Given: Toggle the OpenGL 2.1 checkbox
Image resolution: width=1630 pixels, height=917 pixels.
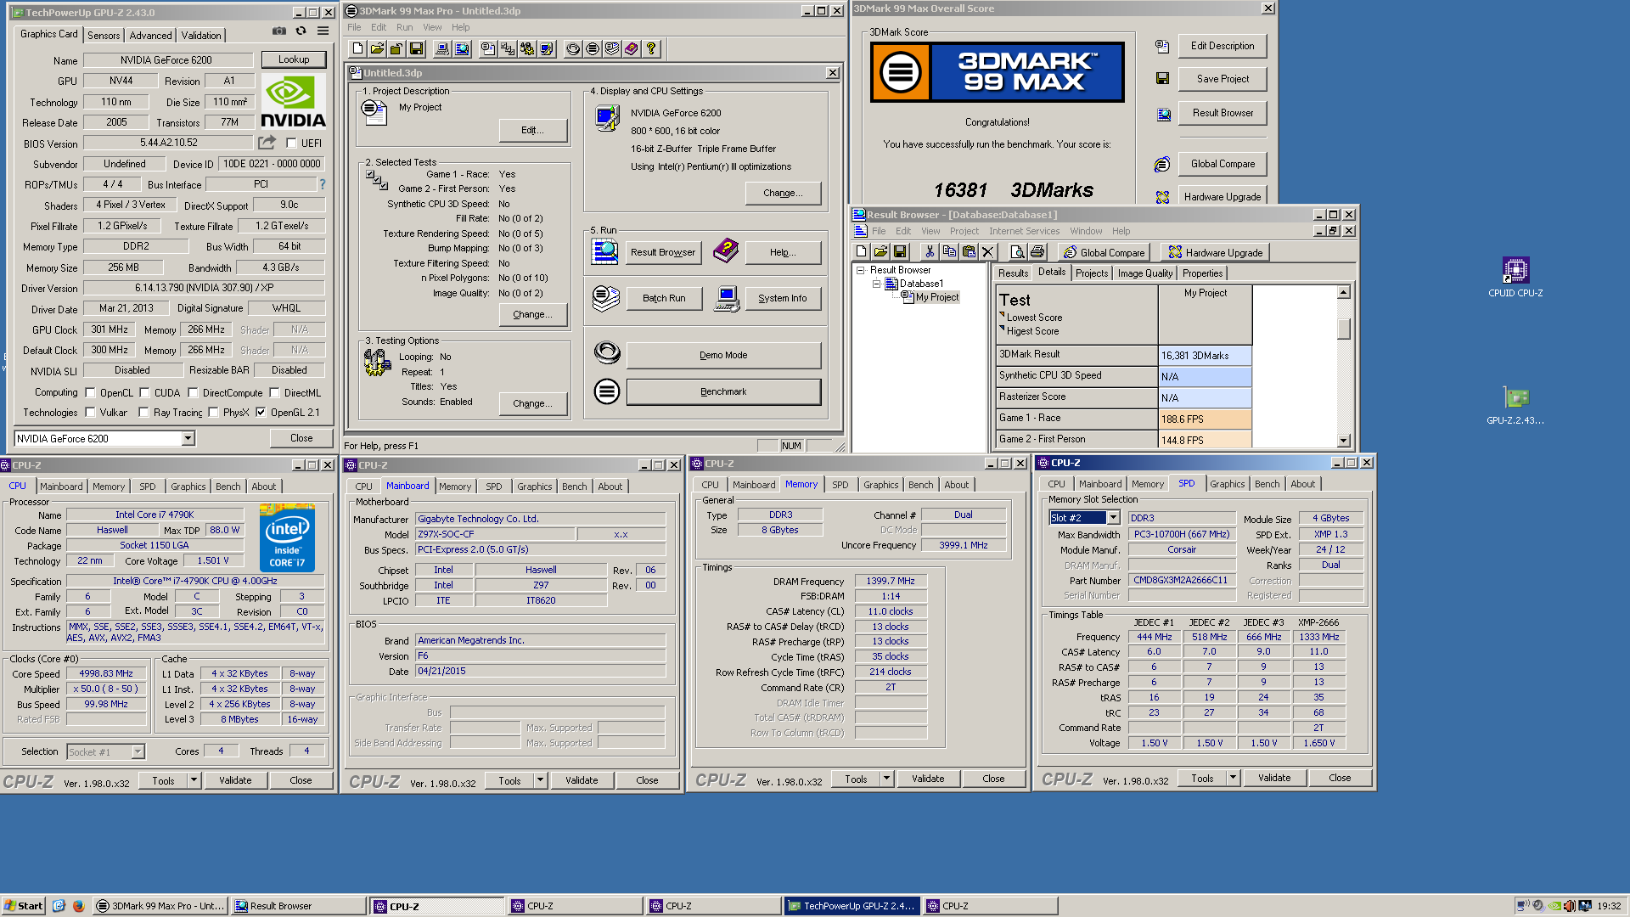Looking at the screenshot, I should coord(261,413).
